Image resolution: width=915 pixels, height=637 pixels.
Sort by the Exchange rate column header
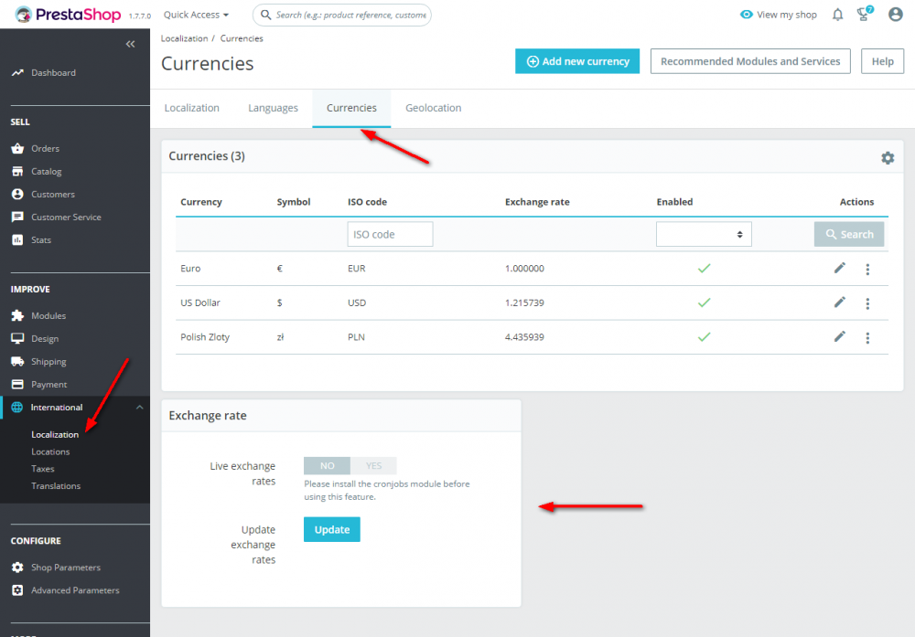click(x=537, y=202)
